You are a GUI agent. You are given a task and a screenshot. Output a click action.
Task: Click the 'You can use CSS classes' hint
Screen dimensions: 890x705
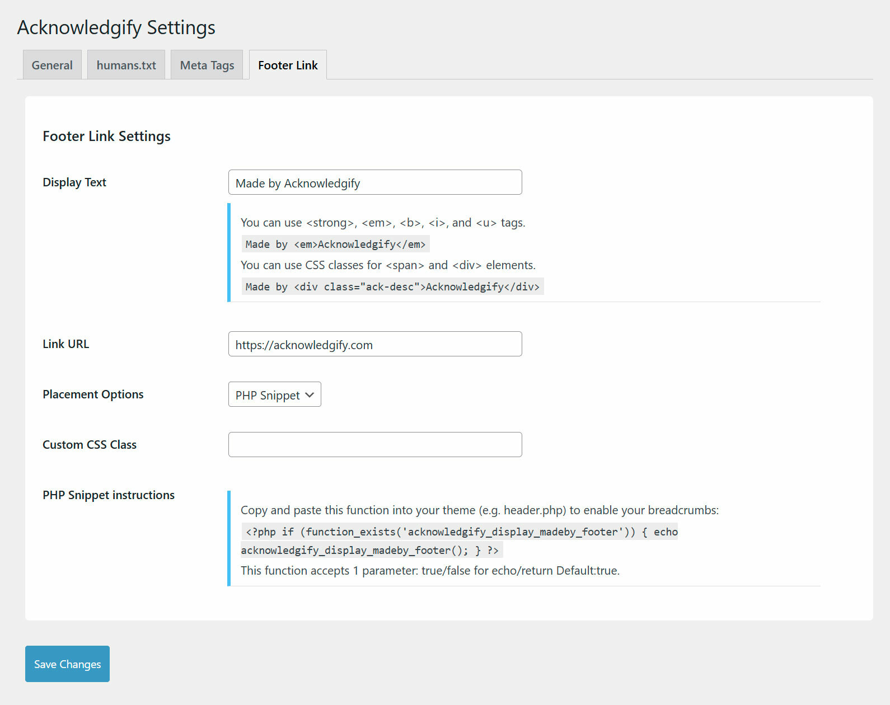point(388,265)
